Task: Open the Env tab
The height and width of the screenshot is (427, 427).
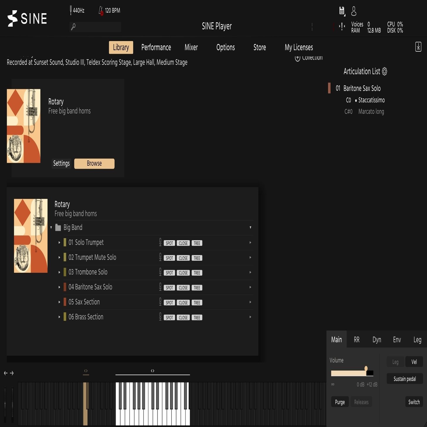Action: [x=397, y=340]
